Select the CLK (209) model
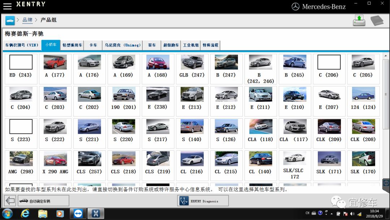The width and height of the screenshot is (390, 220). click(329, 133)
